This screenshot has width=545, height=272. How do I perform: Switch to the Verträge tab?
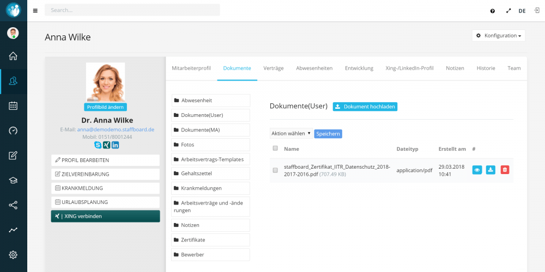click(x=274, y=69)
